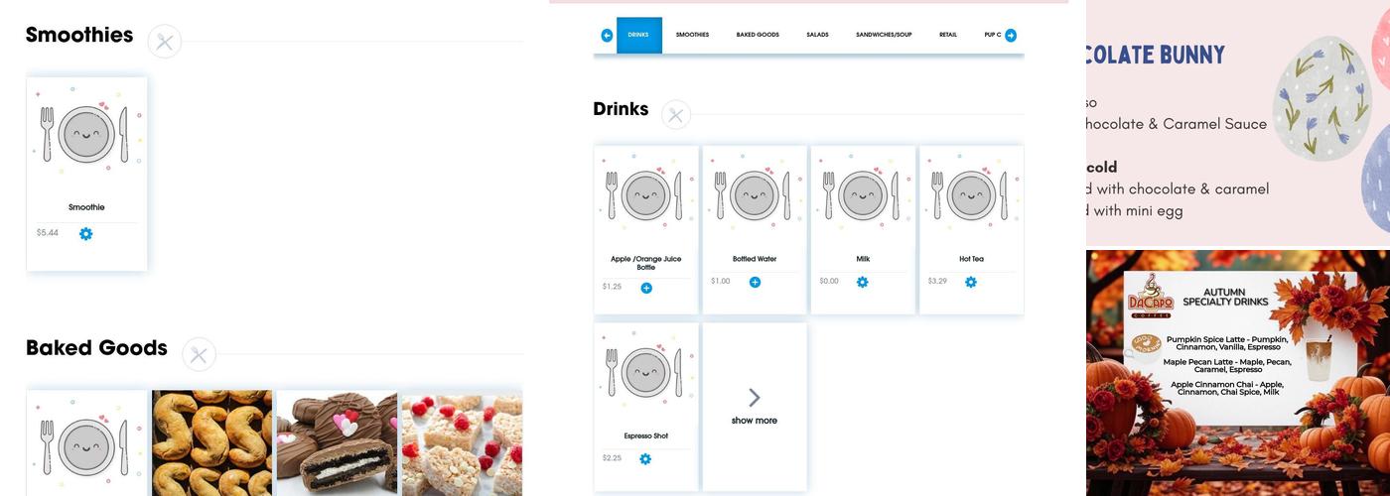Open options gear for Milk
The width and height of the screenshot is (1390, 496).
(862, 282)
